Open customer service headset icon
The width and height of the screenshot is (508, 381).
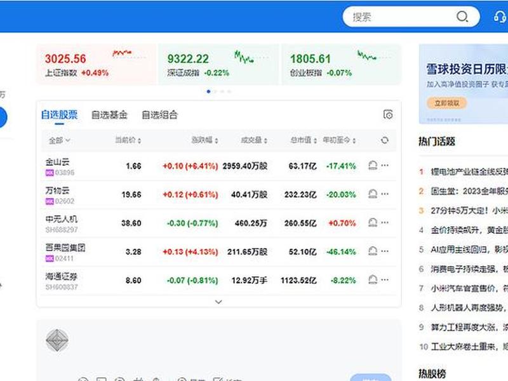click(500, 17)
